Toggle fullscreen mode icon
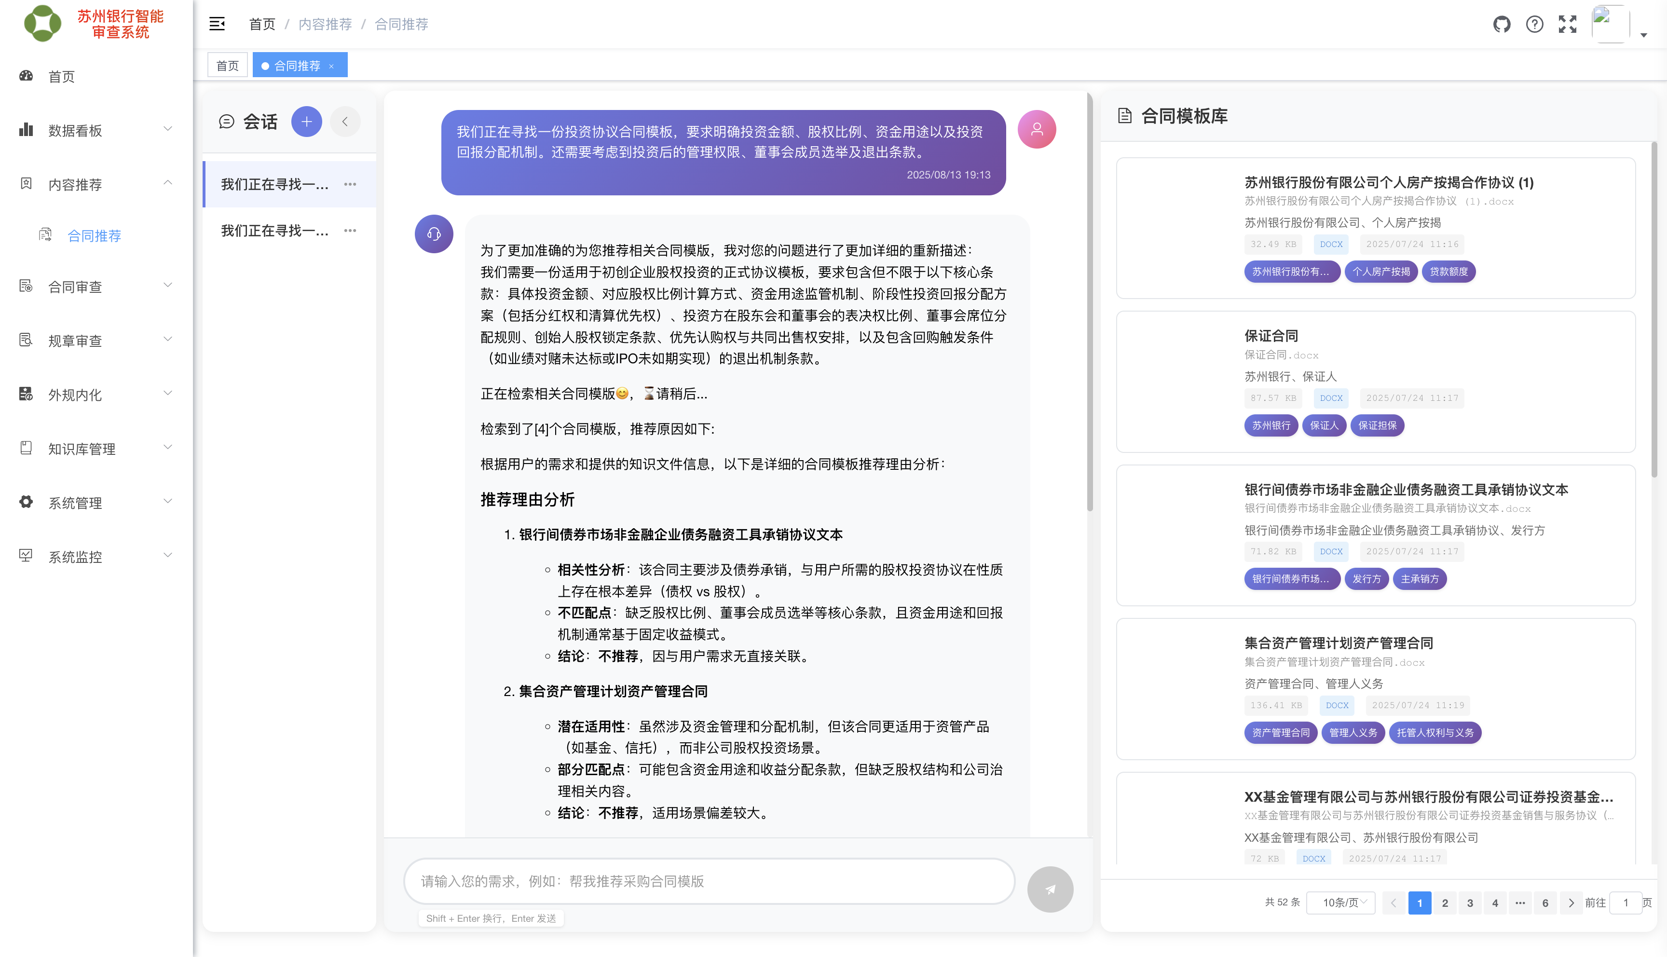Image resolution: width=1667 pixels, height=957 pixels. [x=1568, y=24]
